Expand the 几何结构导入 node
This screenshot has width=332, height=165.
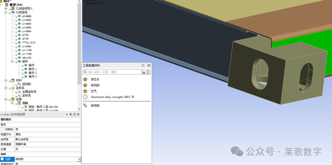(6, 9)
